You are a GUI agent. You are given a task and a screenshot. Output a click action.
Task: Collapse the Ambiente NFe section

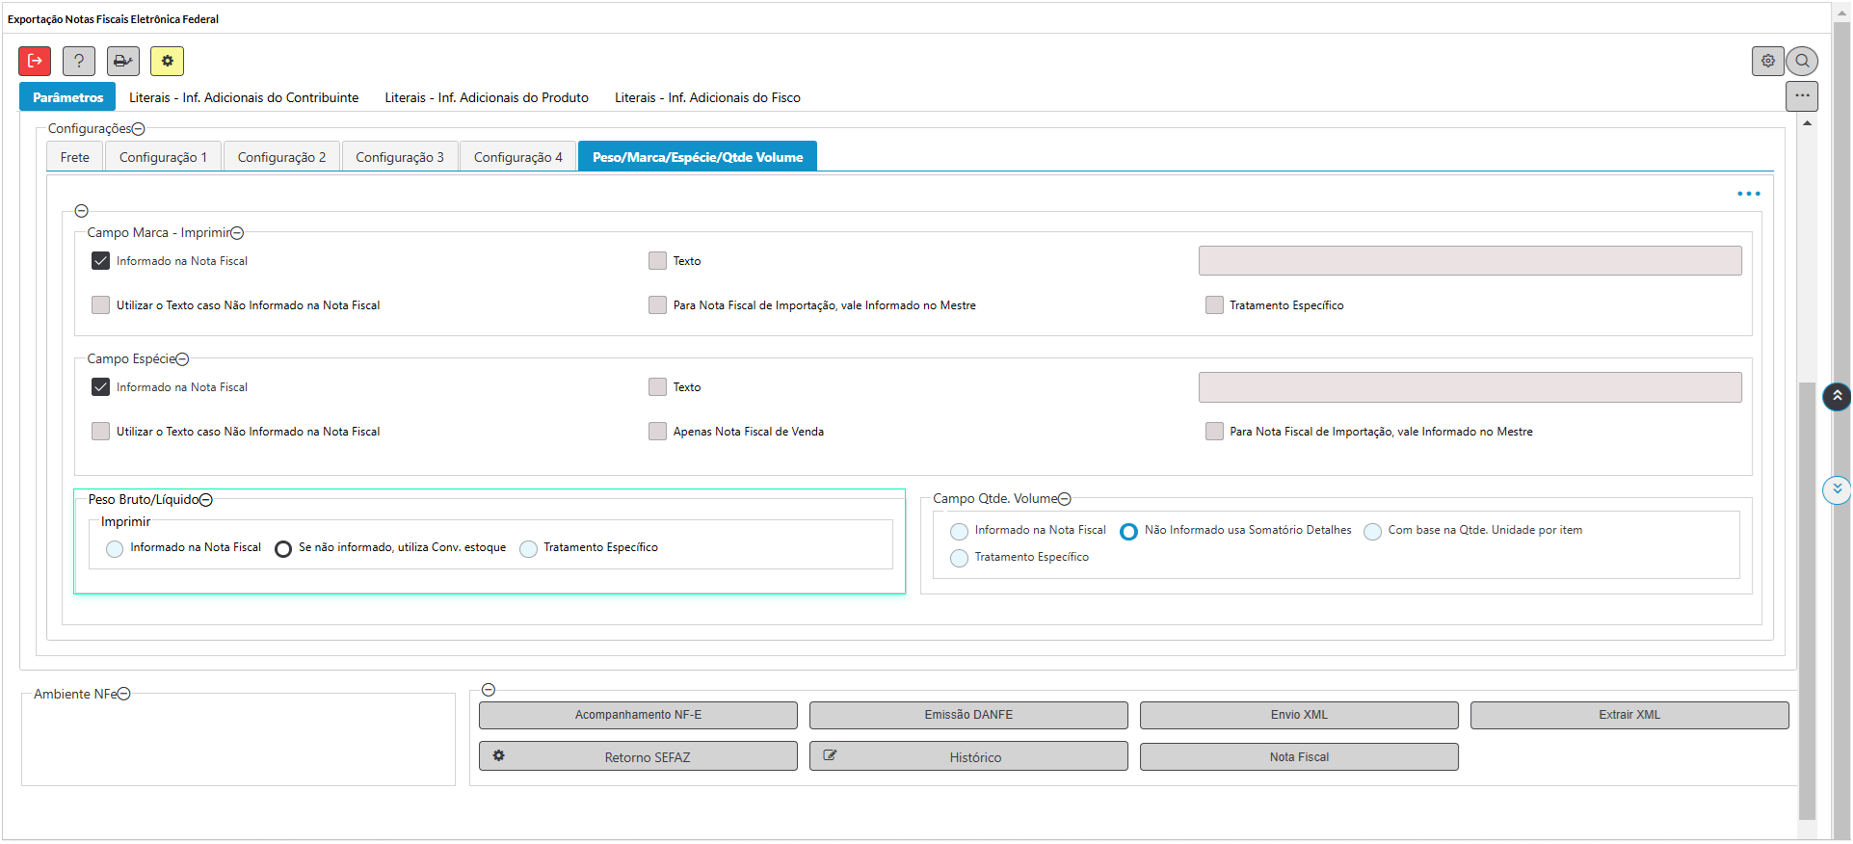(x=124, y=694)
